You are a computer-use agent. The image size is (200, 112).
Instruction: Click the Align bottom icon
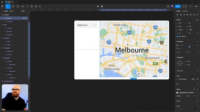click(x=194, y=15)
